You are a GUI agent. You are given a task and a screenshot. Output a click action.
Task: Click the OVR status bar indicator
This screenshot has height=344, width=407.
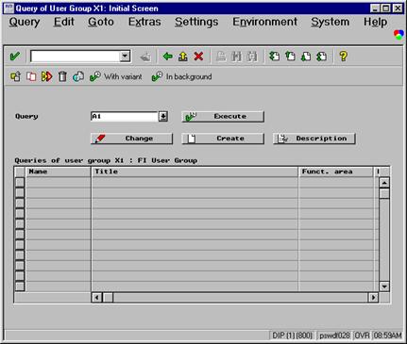[x=363, y=336]
